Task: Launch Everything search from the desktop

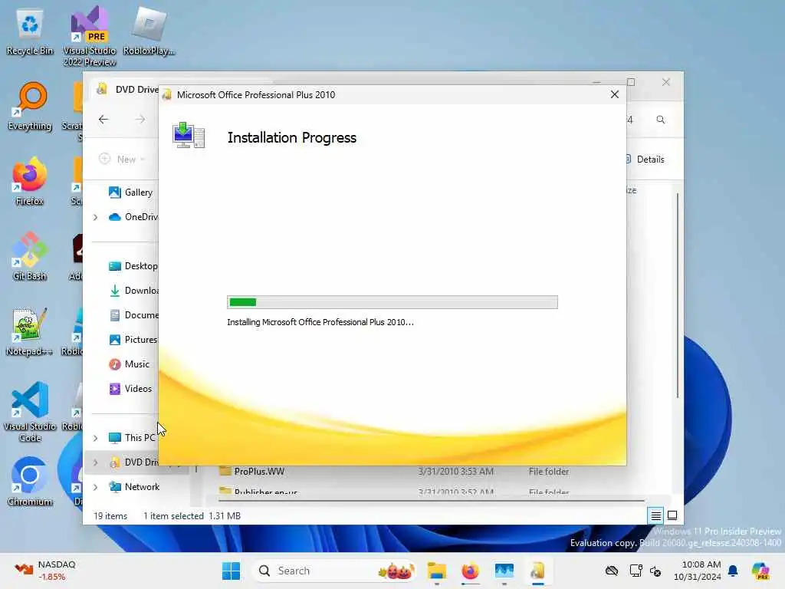Action: pos(30,106)
